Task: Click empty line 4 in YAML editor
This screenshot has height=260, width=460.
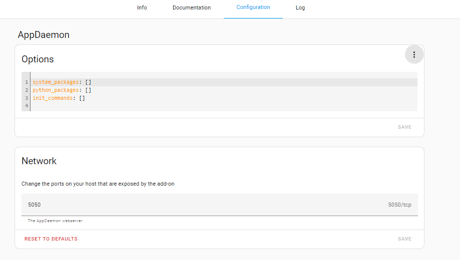Action: (224, 106)
